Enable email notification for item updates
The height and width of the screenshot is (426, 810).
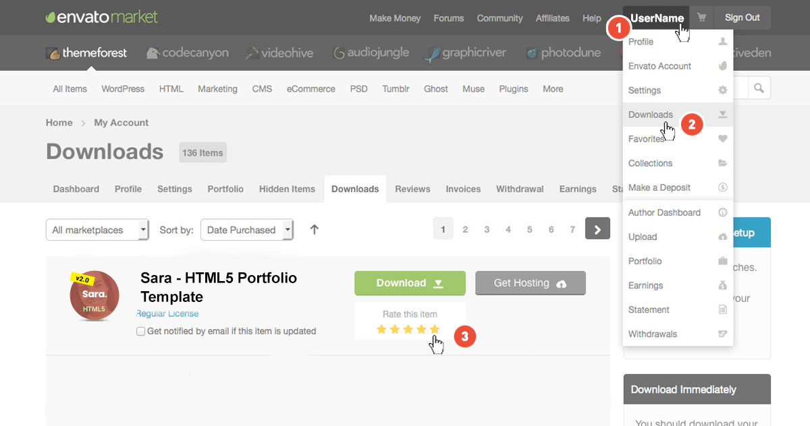point(140,331)
